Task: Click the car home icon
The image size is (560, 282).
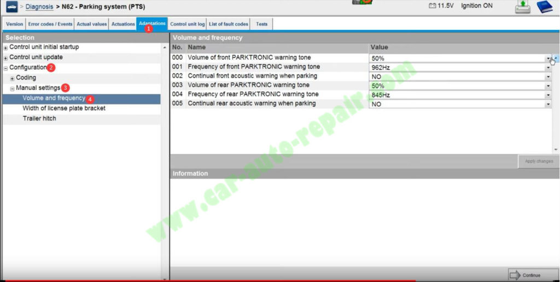Action: (x=11, y=7)
